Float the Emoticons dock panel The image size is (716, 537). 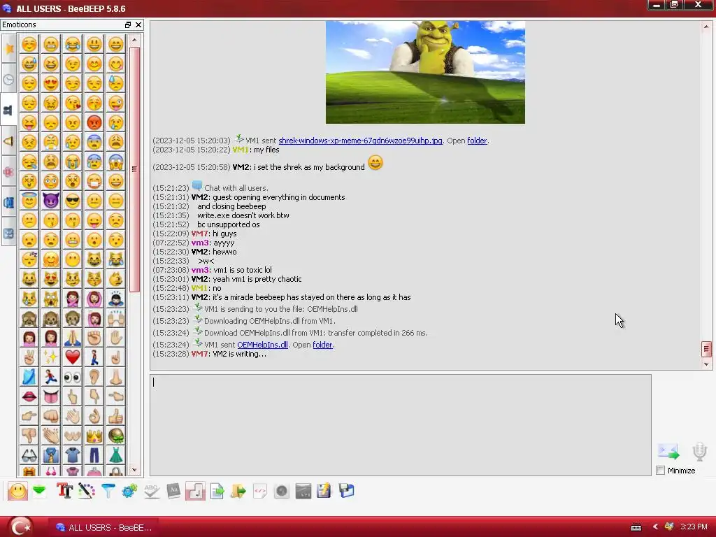tap(128, 24)
